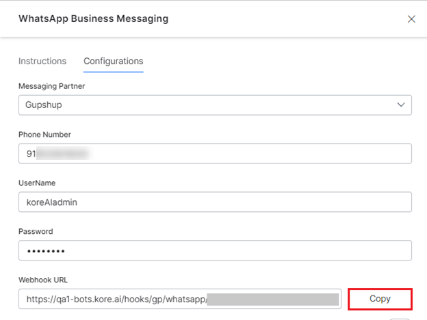Open the Messaging Partner dropdown
Image resolution: width=427 pixels, height=320 pixels.
click(x=214, y=105)
